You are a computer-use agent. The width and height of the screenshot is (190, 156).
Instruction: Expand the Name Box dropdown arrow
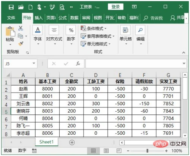coord(34,63)
